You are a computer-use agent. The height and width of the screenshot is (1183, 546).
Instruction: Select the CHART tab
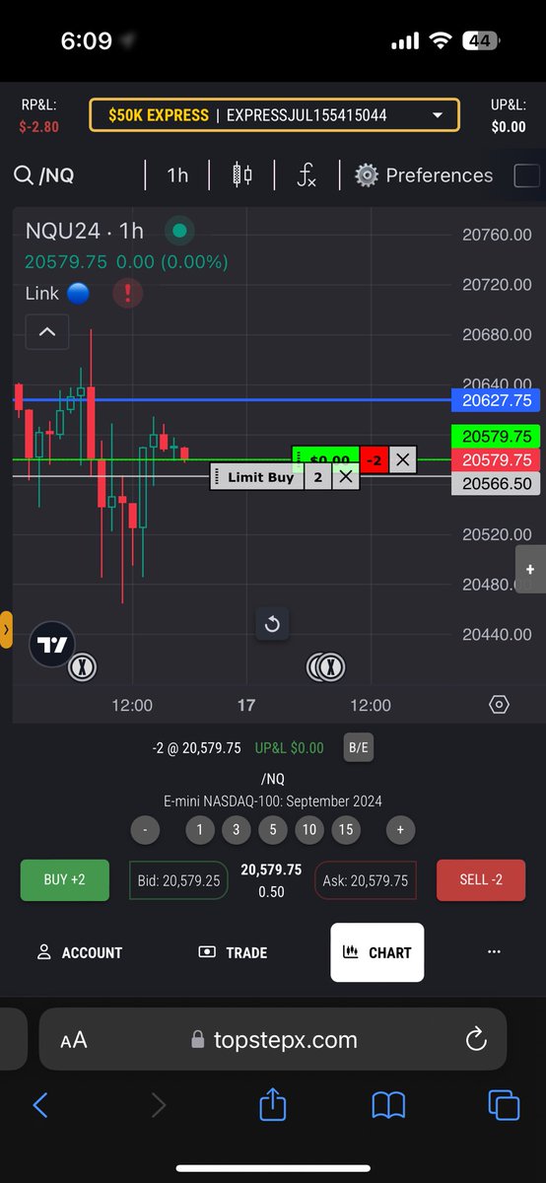click(x=377, y=952)
